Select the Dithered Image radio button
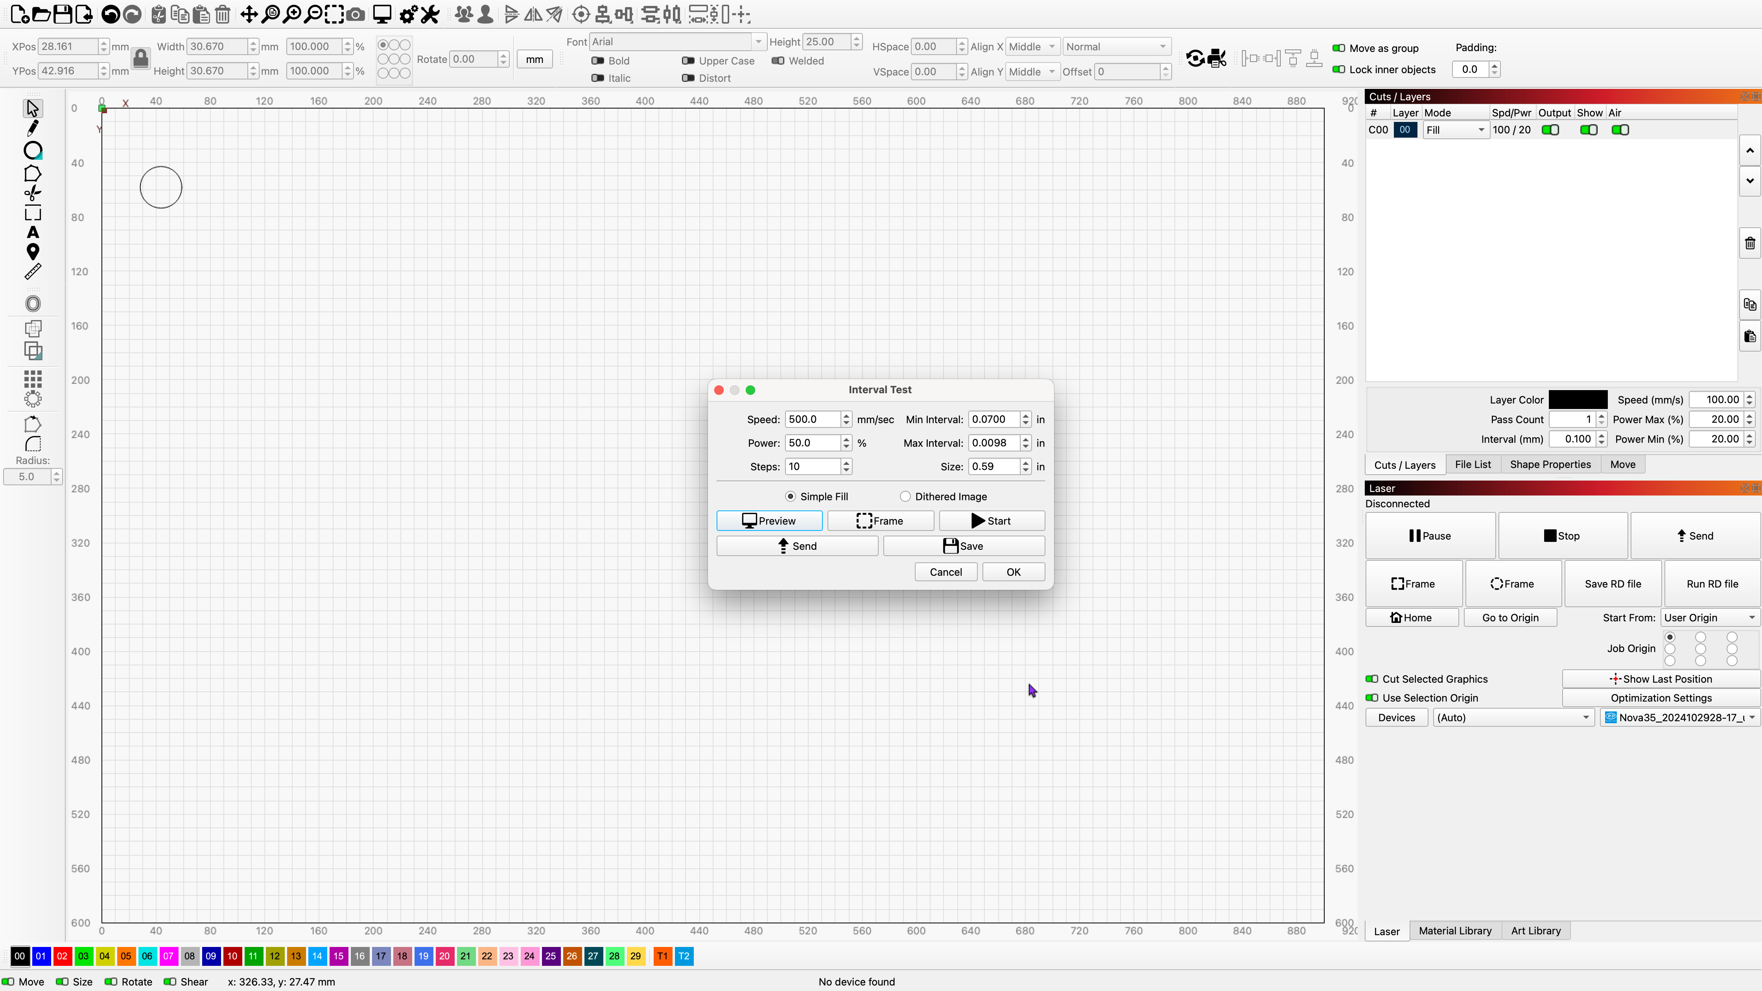This screenshot has height=991, width=1762. (906, 497)
